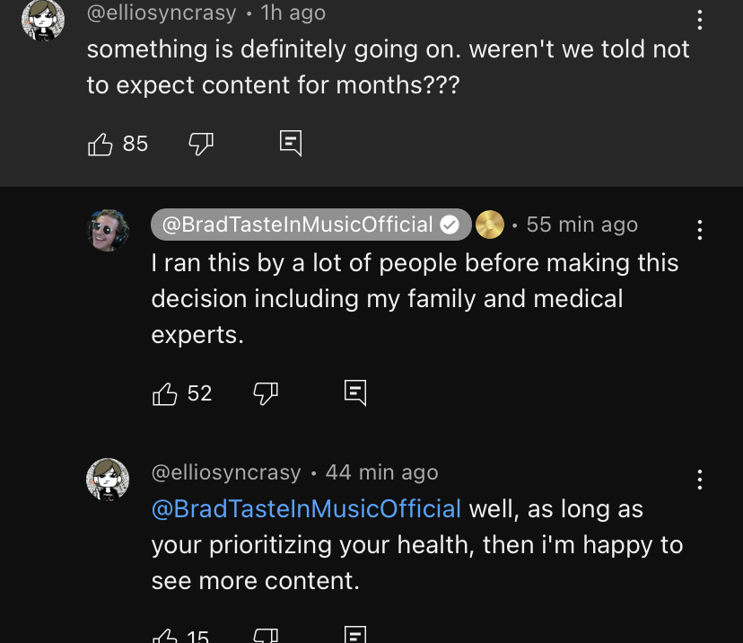Reply to the top comment via reply icon
This screenshot has width=743, height=643.
(291, 143)
